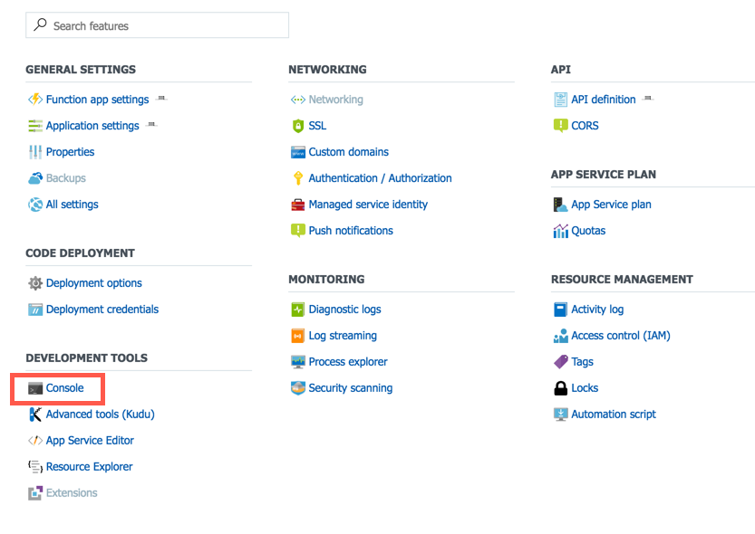Open Application settings link
This screenshot has width=755, height=534.
92,126
